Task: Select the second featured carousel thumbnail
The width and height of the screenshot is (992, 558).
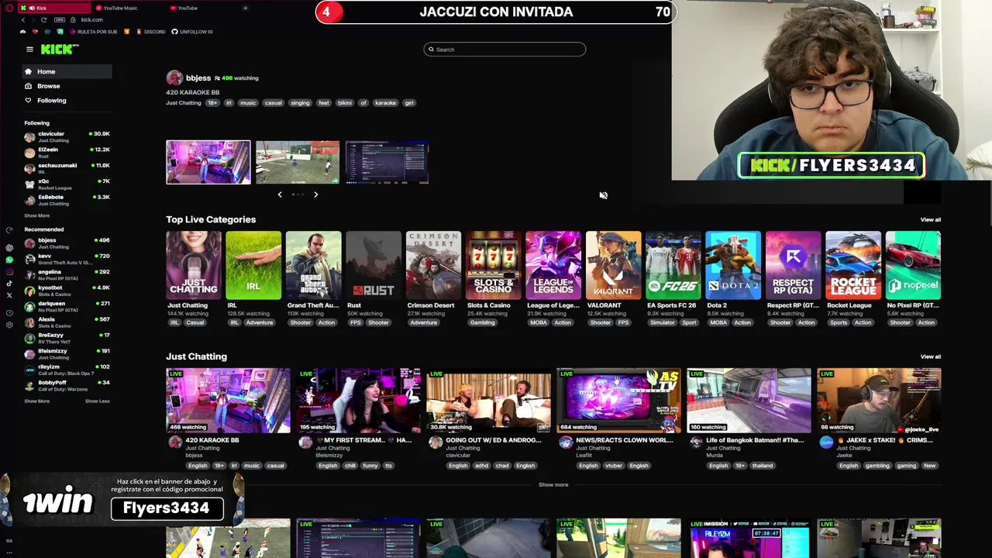Action: point(298,162)
